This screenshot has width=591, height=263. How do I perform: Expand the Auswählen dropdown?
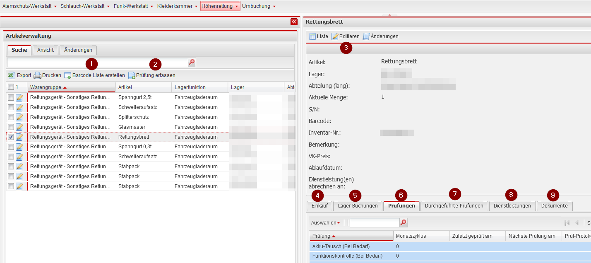[325, 223]
